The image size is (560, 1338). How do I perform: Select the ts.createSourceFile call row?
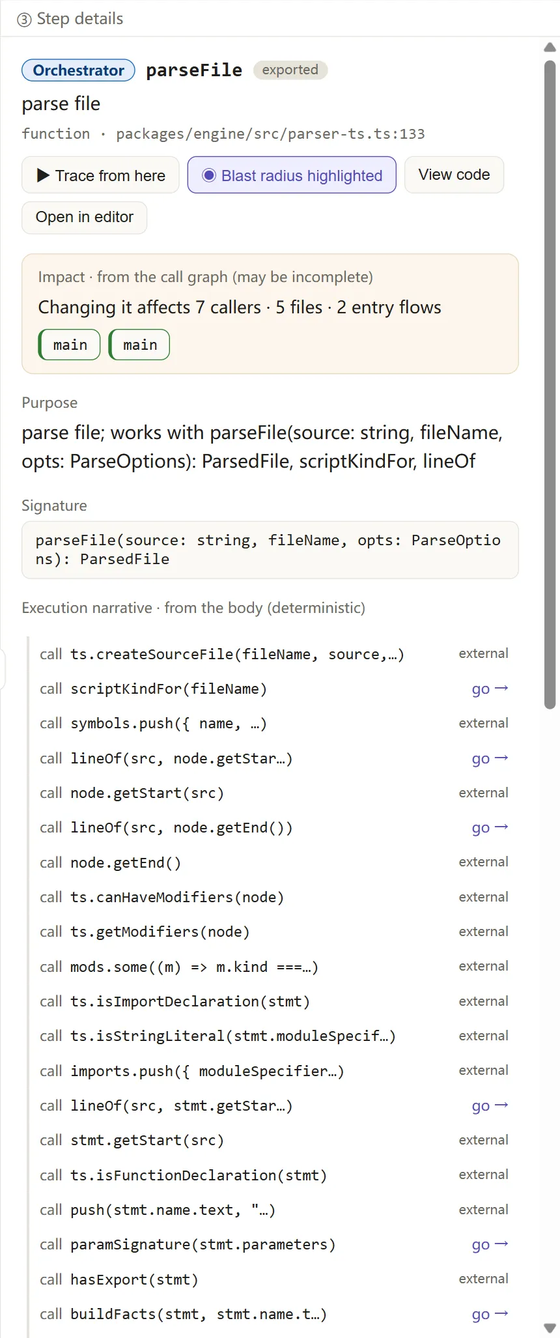273,654
